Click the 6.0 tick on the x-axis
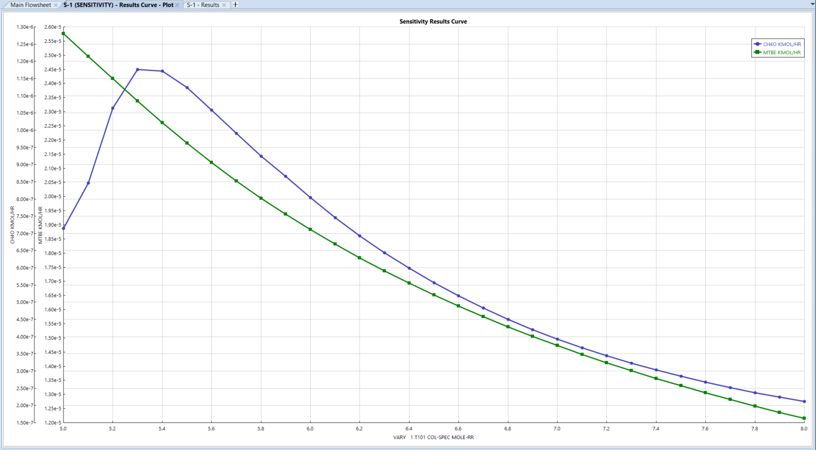This screenshot has height=450, width=816. 310,429
